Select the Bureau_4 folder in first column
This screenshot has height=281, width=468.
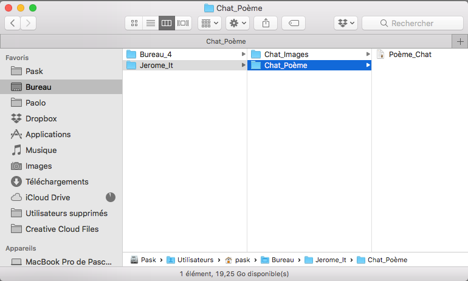185,54
